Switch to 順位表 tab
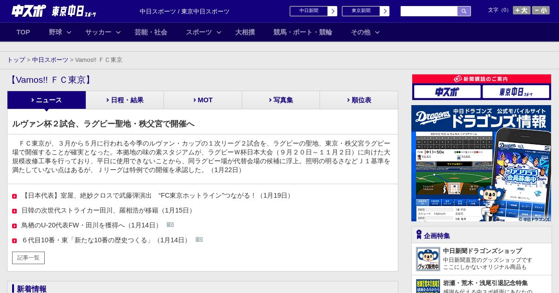 pos(359,100)
